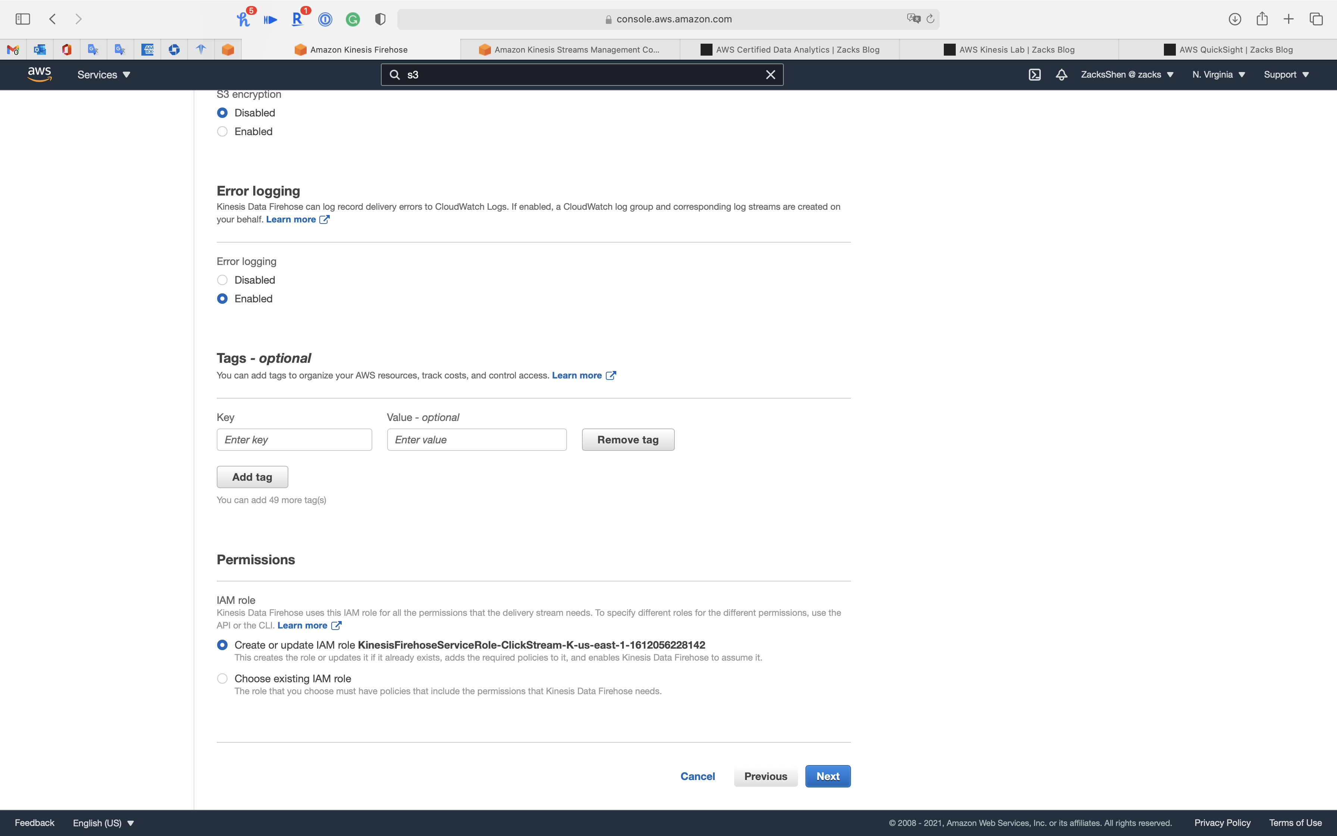The image size is (1337, 836).
Task: Clear the search with X icon
Action: [x=770, y=75]
